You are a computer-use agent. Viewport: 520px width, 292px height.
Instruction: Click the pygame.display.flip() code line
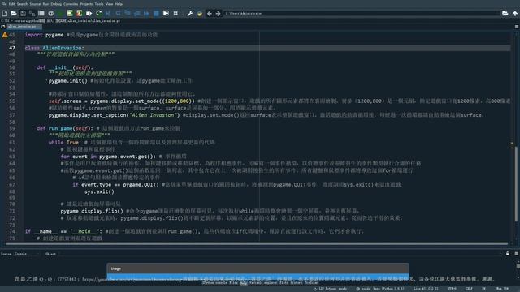pos(92,211)
